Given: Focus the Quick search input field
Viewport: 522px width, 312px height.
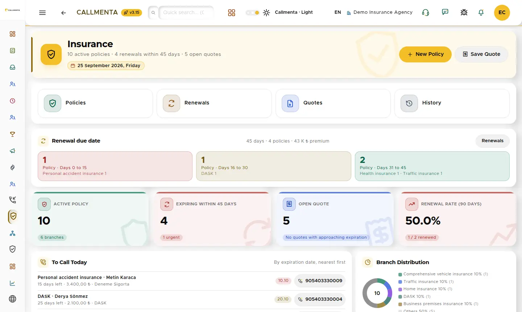Looking at the screenshot, I should [x=186, y=13].
